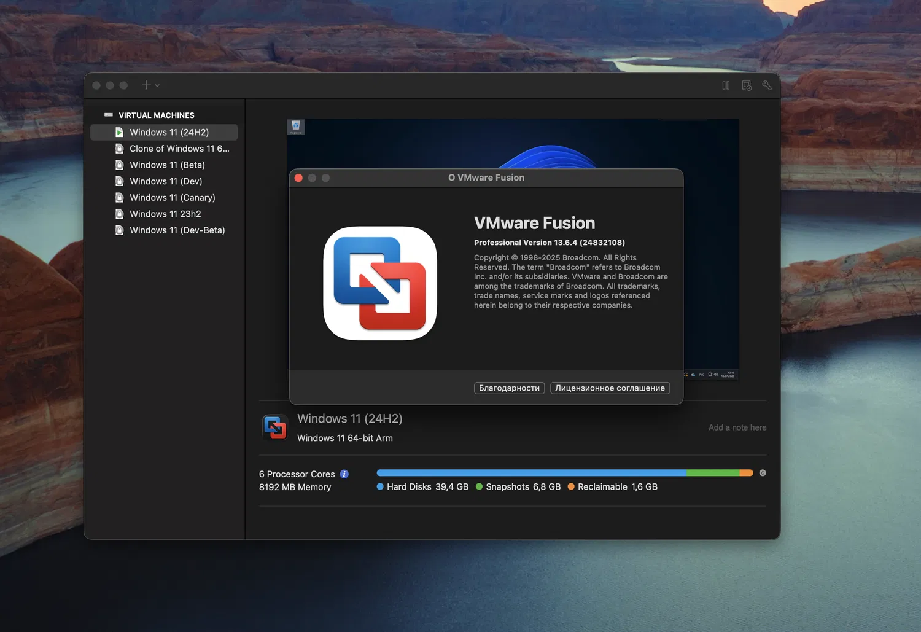Click the Add a note here field
Screen dimensions: 921x632
[737, 427]
